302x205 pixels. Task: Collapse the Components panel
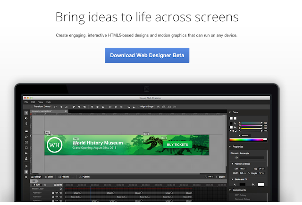[230, 190]
